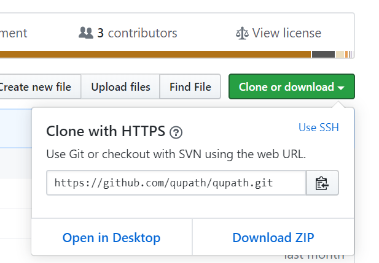The image size is (379, 263).
Task: Click the dark gray language bar segment
Action: 323,55
